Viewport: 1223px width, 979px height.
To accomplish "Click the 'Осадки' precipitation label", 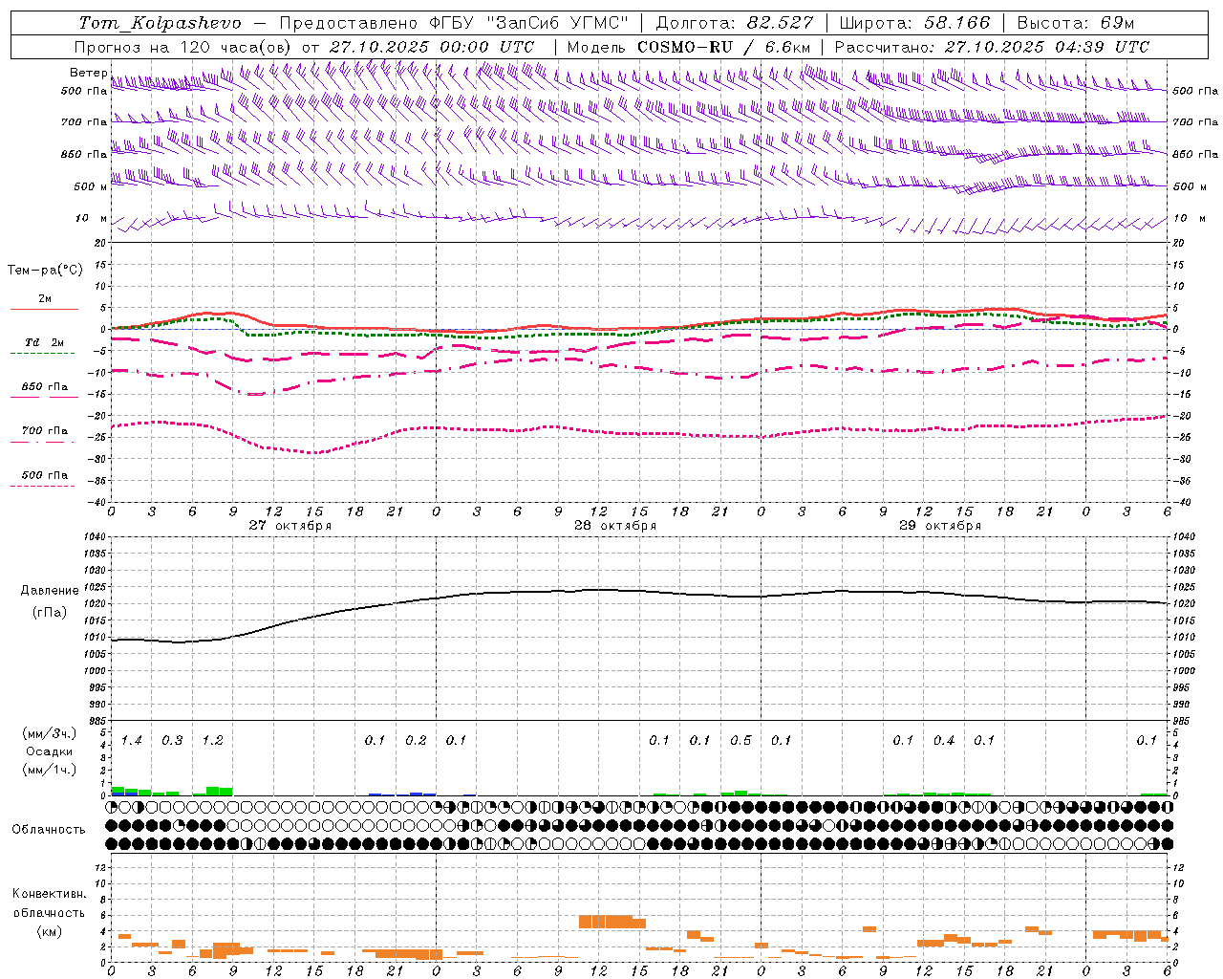I will pos(49,751).
